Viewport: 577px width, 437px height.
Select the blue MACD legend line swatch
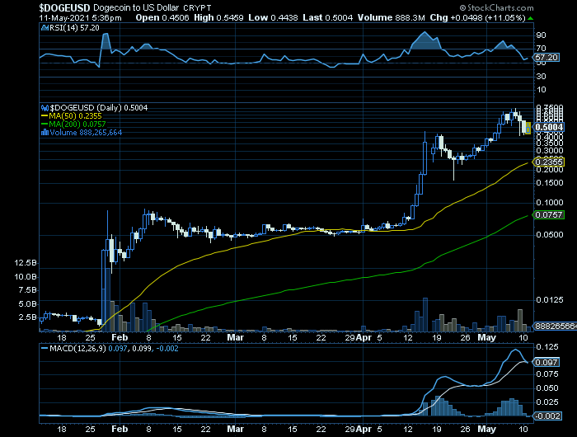click(x=45, y=348)
